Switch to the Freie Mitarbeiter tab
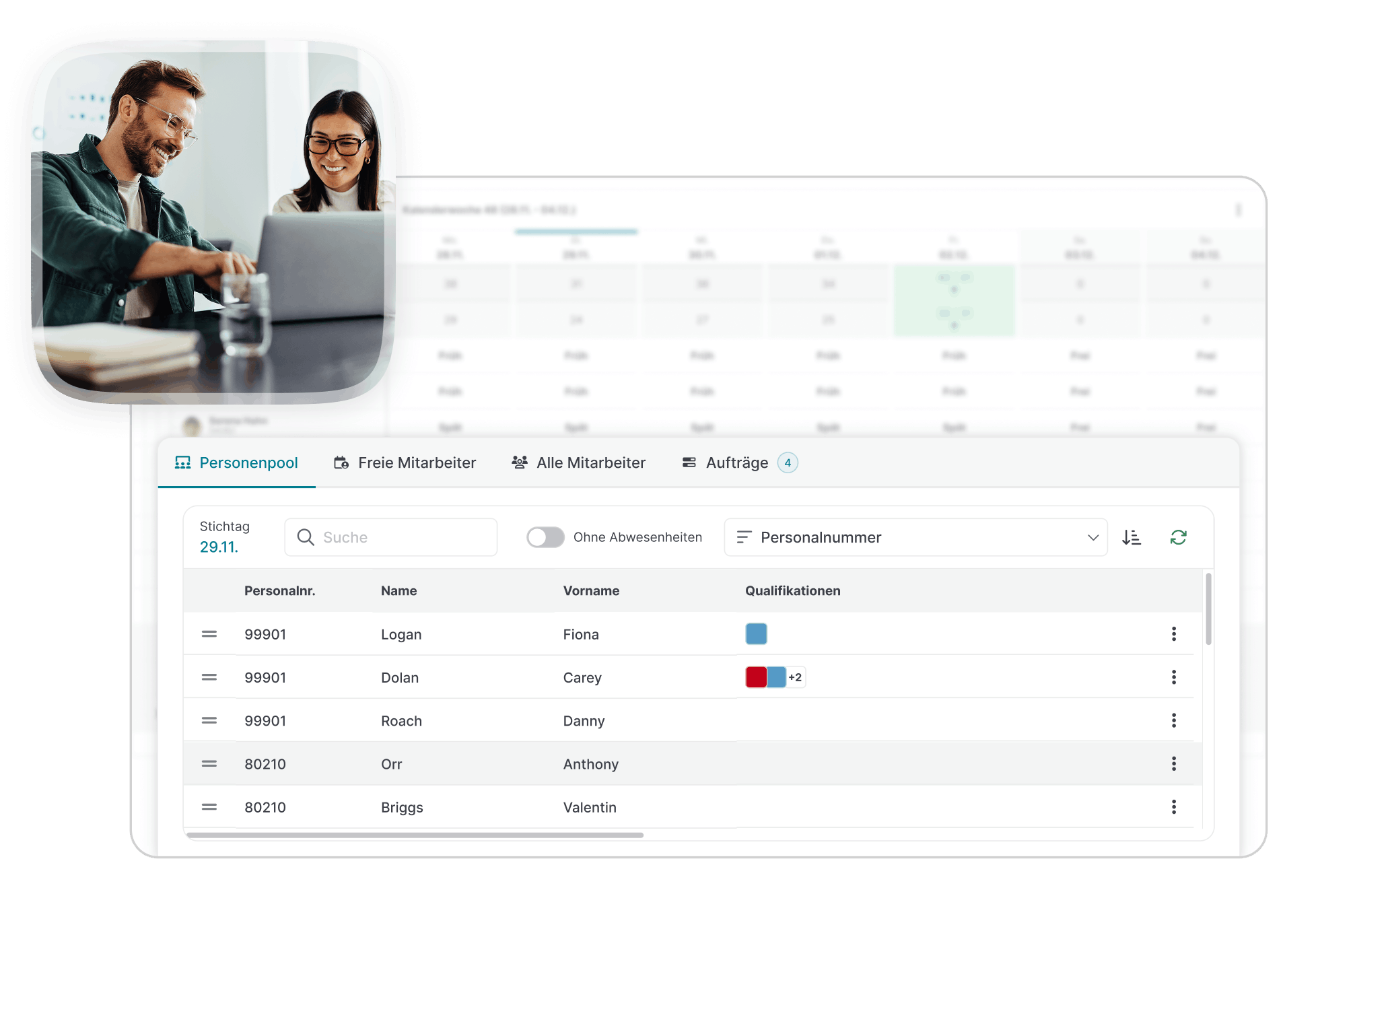Screen dimensions: 1388x1034 (x=405, y=463)
